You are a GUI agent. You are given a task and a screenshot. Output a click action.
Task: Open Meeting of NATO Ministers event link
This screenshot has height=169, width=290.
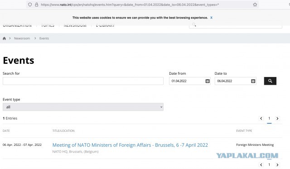(130, 145)
